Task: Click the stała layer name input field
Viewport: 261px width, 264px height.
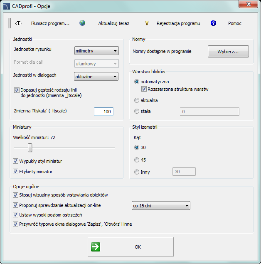Action: click(x=209, y=112)
